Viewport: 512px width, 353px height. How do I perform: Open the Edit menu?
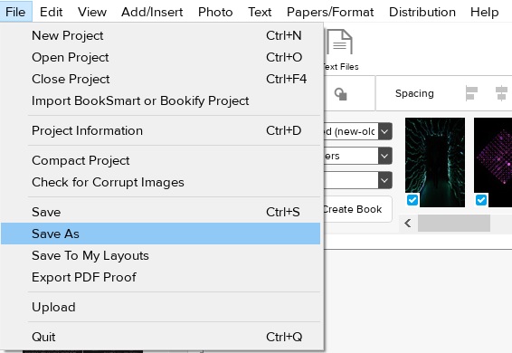coord(52,12)
